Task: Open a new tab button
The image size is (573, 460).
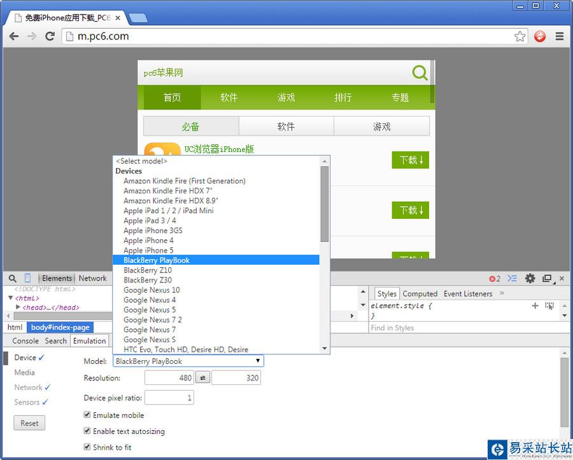Action: tap(138, 18)
